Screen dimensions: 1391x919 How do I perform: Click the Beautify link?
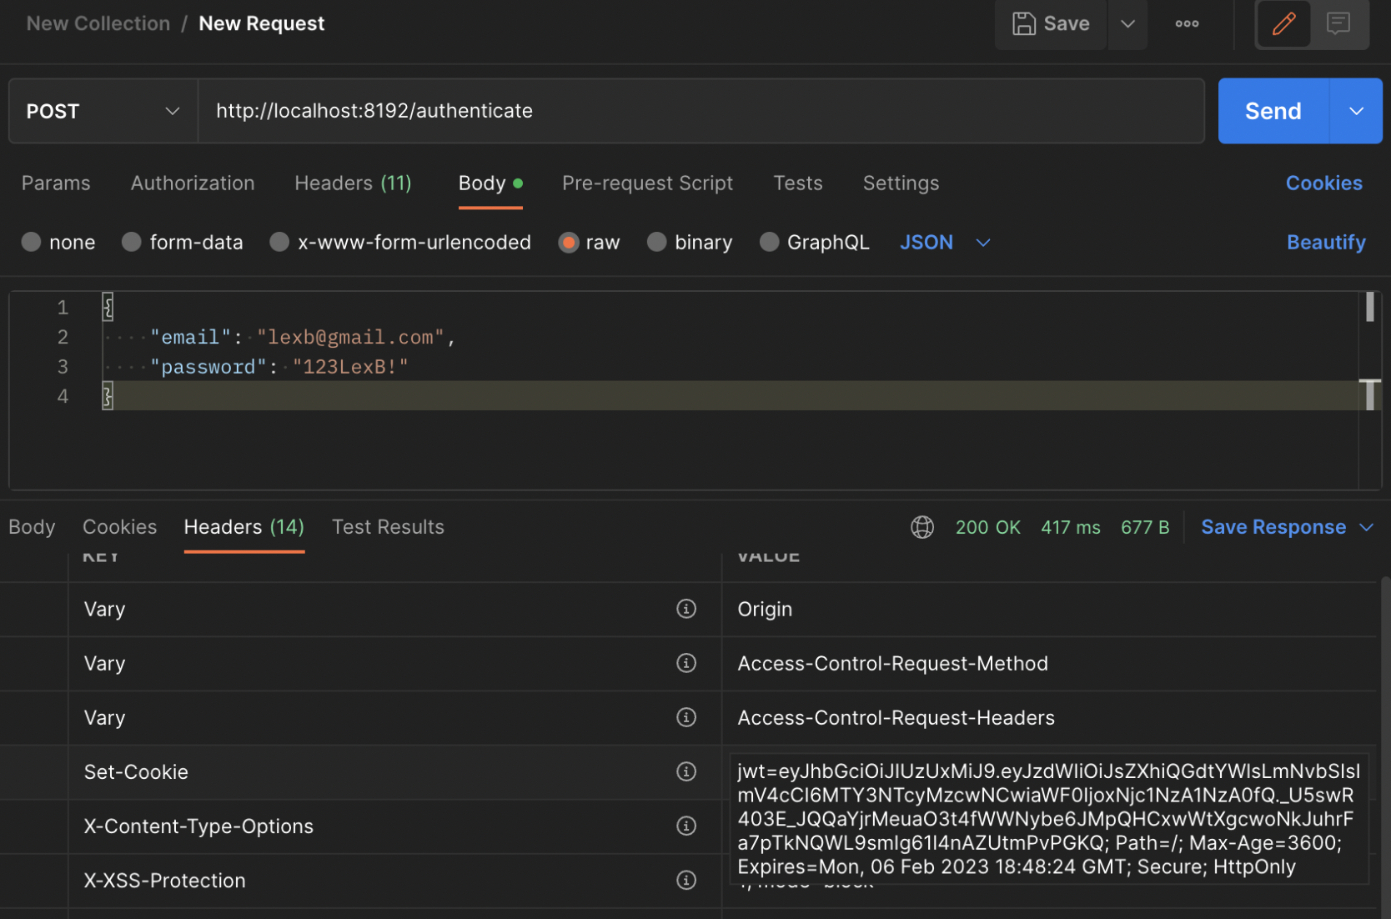(x=1326, y=242)
